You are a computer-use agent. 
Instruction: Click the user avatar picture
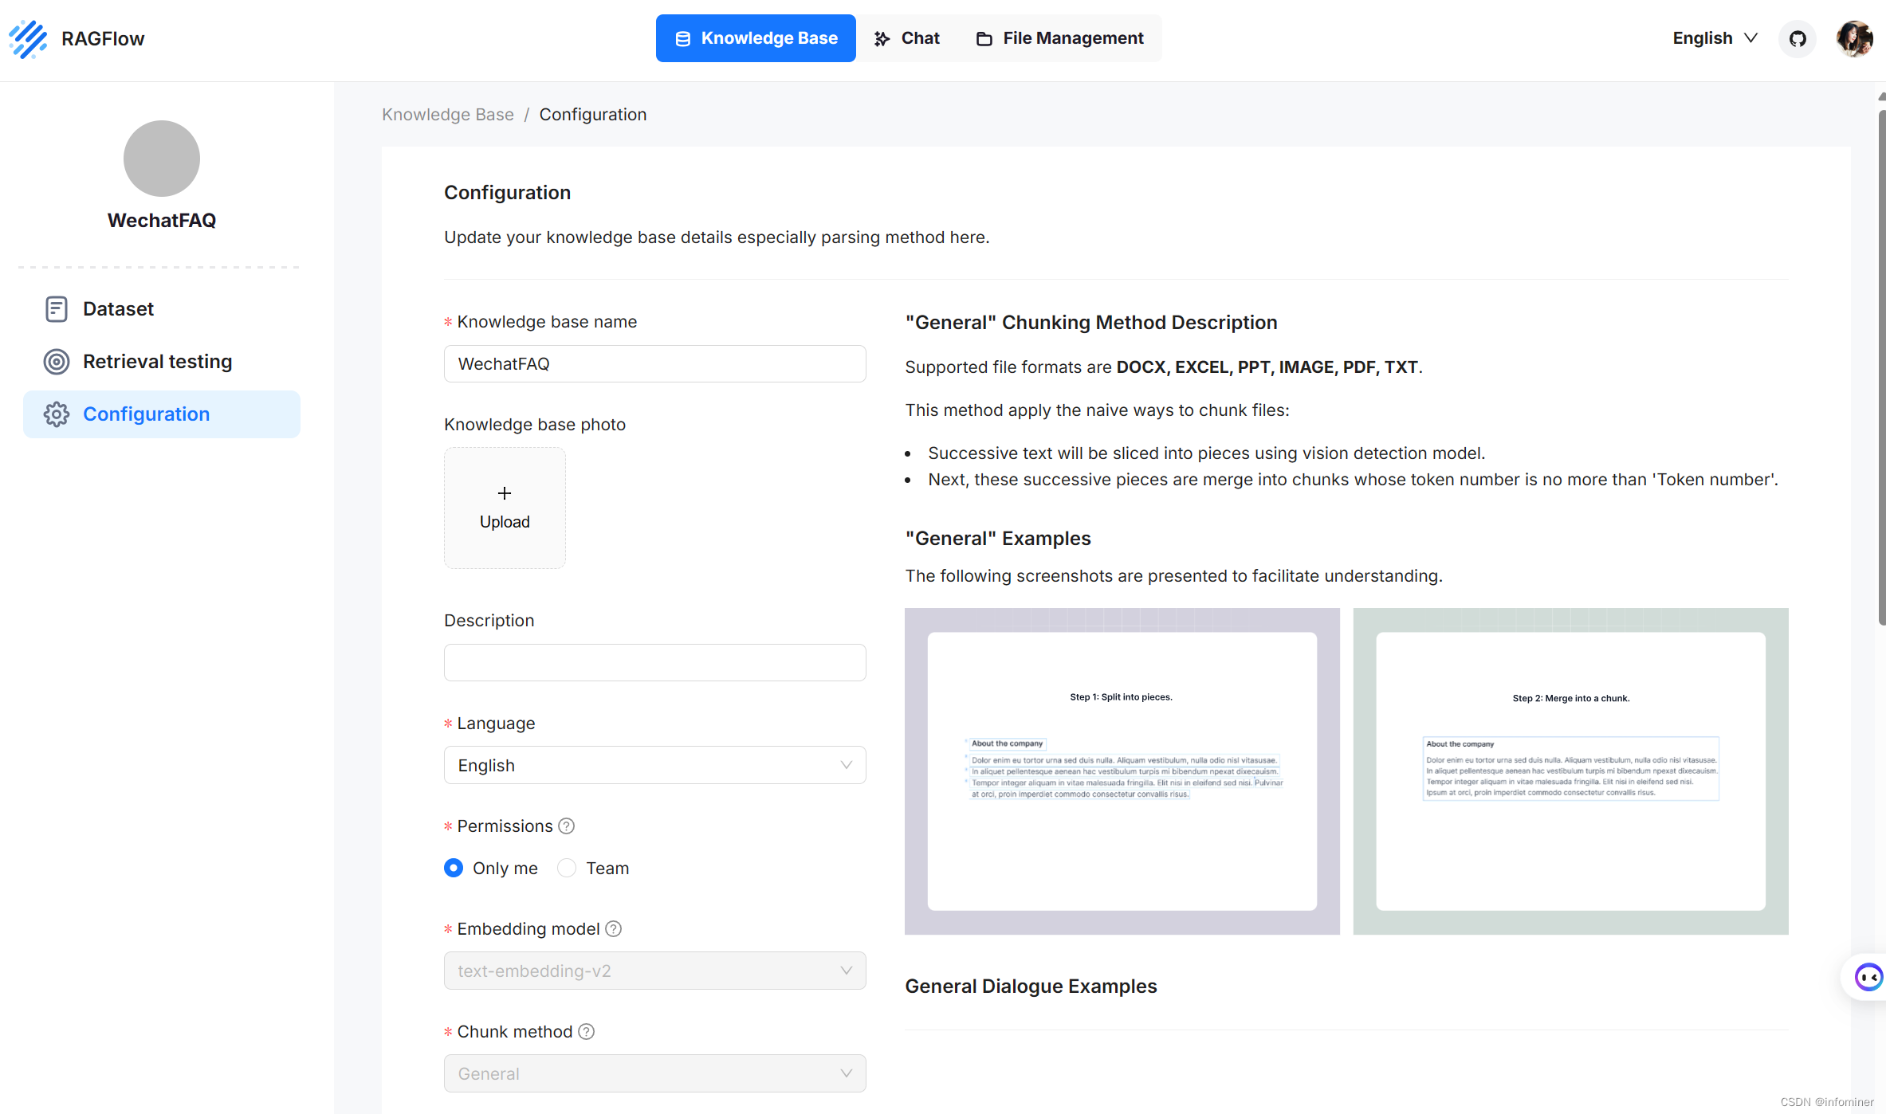point(1854,38)
